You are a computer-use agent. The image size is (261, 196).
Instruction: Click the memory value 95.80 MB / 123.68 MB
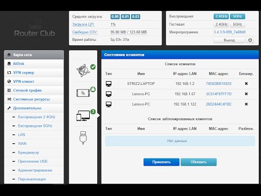click(x=129, y=32)
